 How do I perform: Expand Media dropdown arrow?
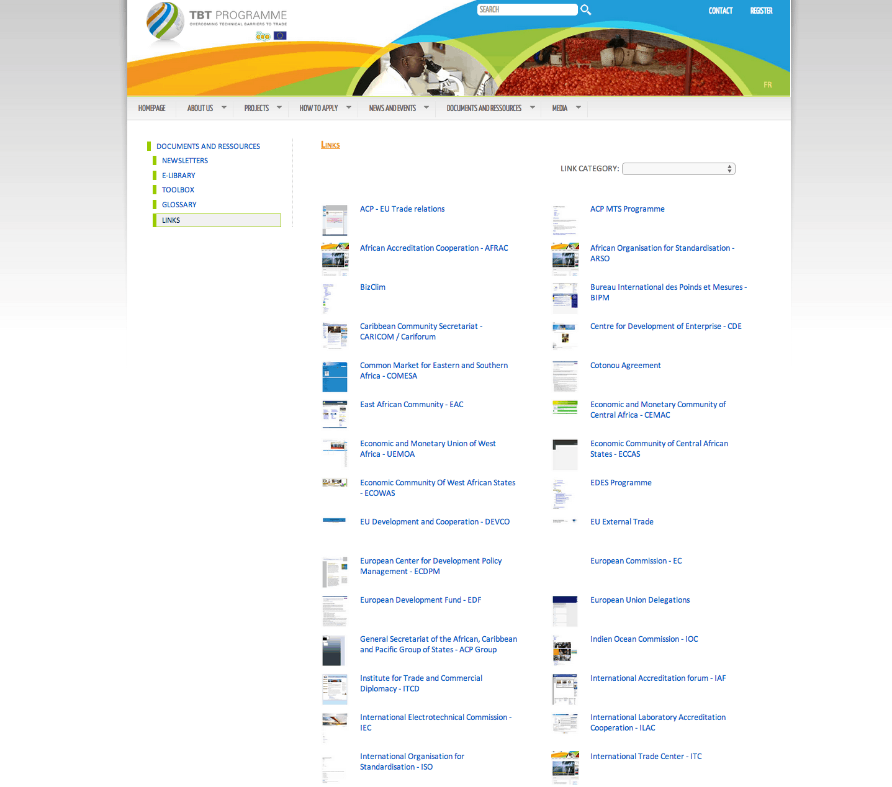(x=579, y=107)
